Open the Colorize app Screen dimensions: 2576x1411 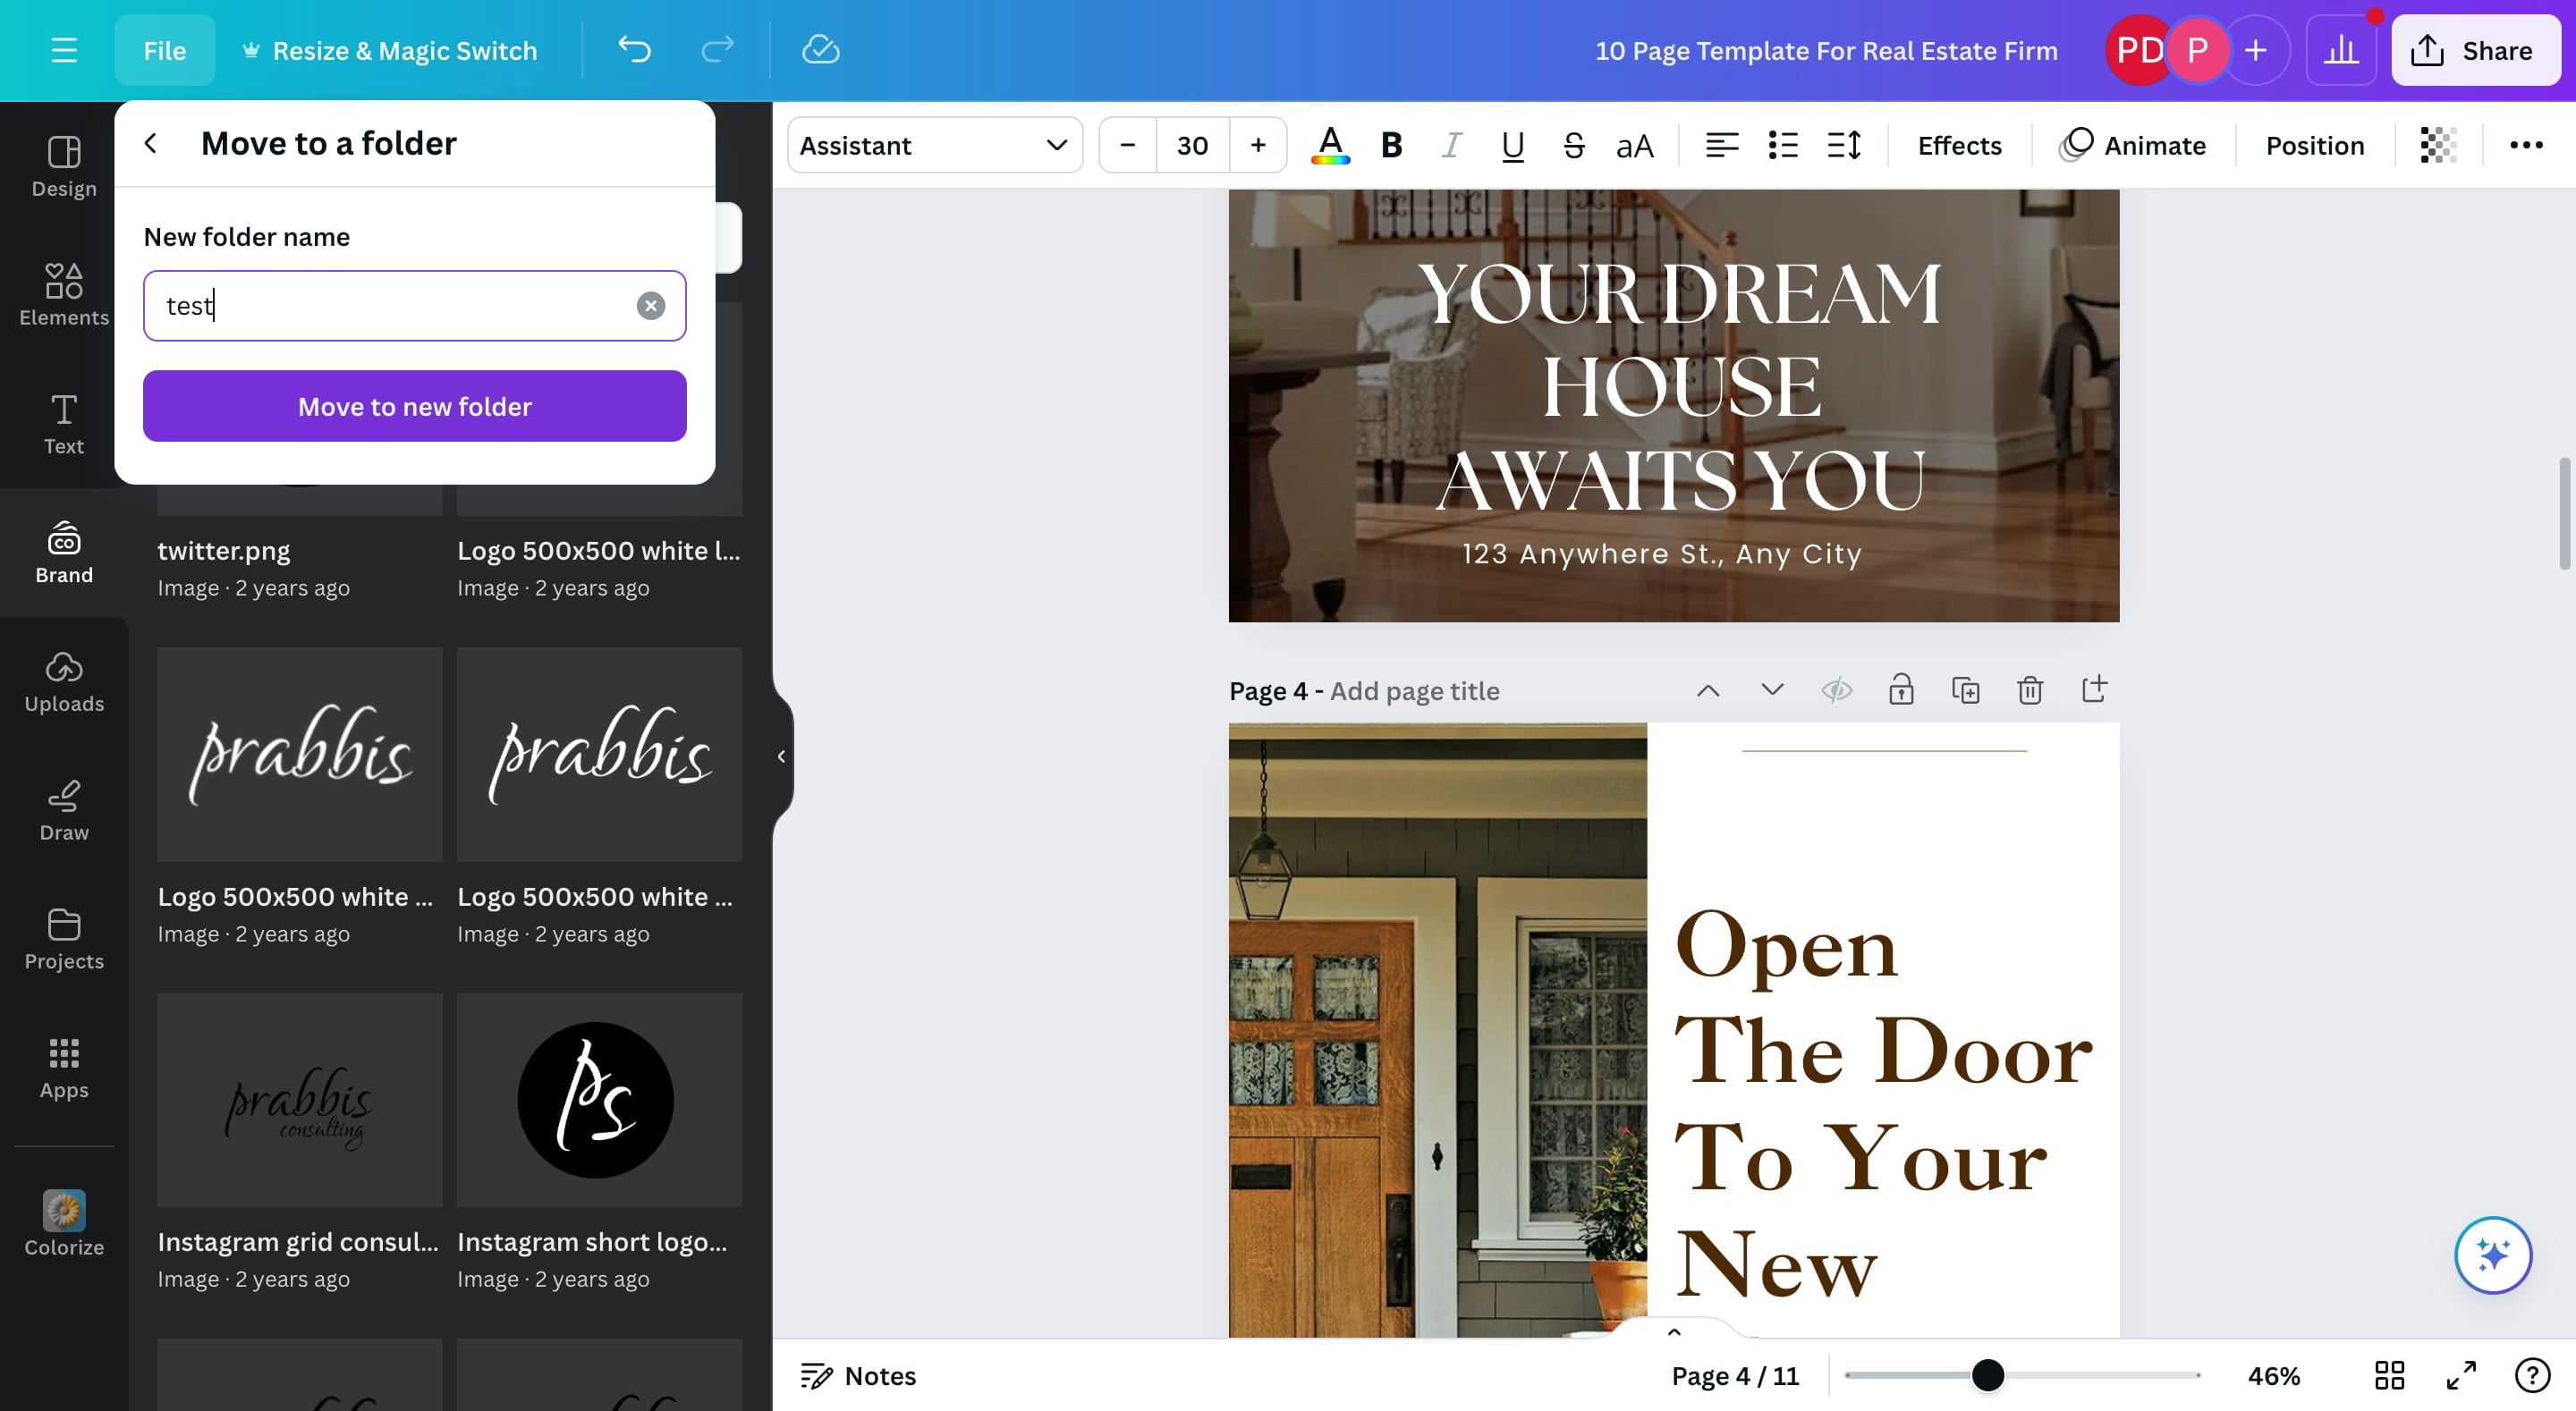coord(64,1224)
